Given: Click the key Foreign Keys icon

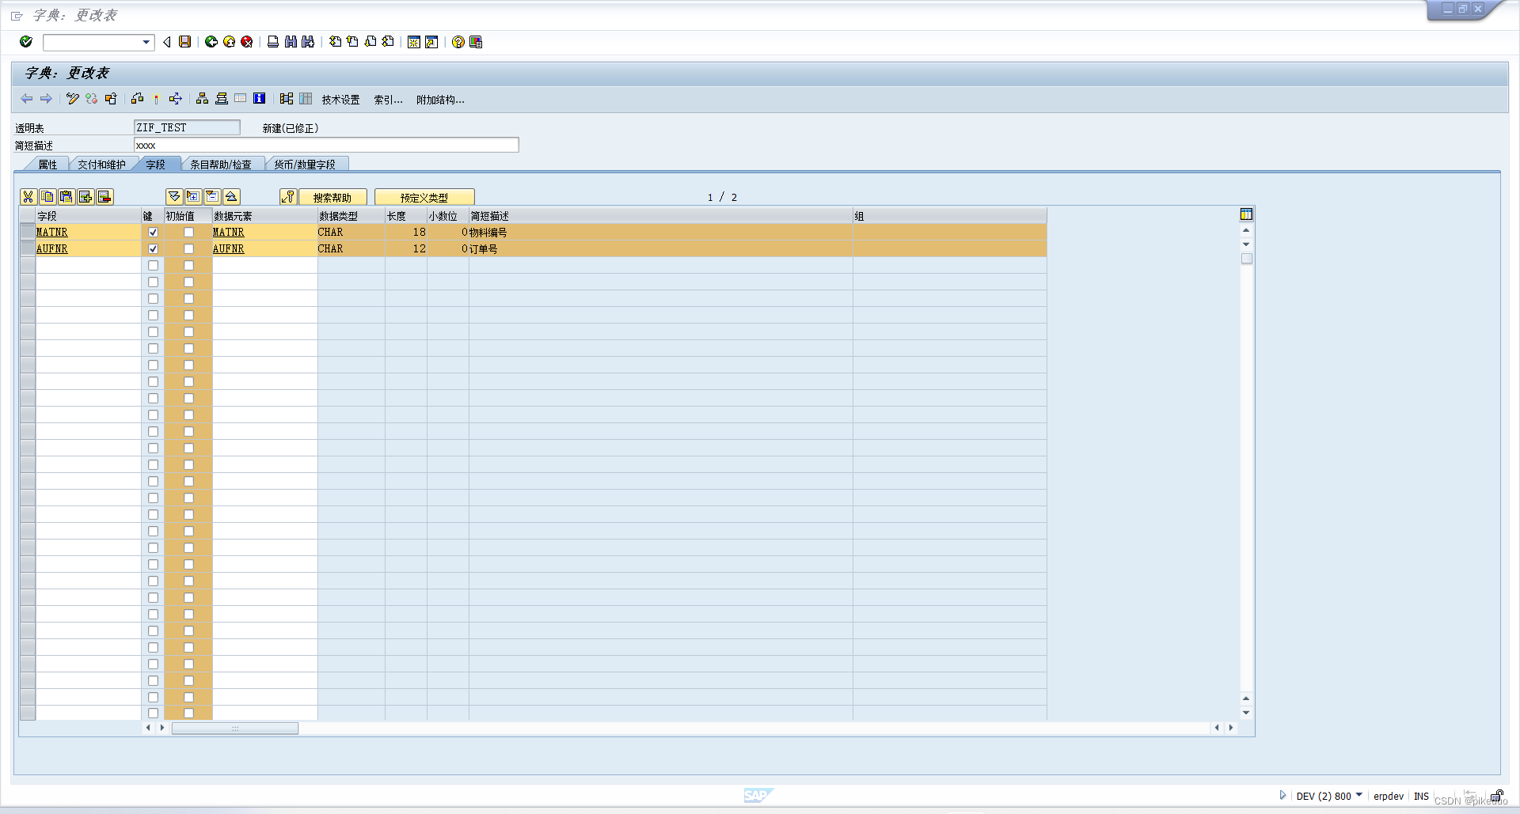Looking at the screenshot, I should [288, 197].
